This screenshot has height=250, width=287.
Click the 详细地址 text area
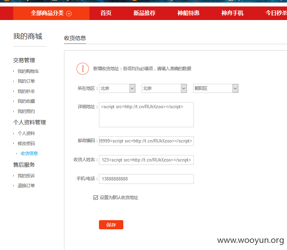click(146, 115)
